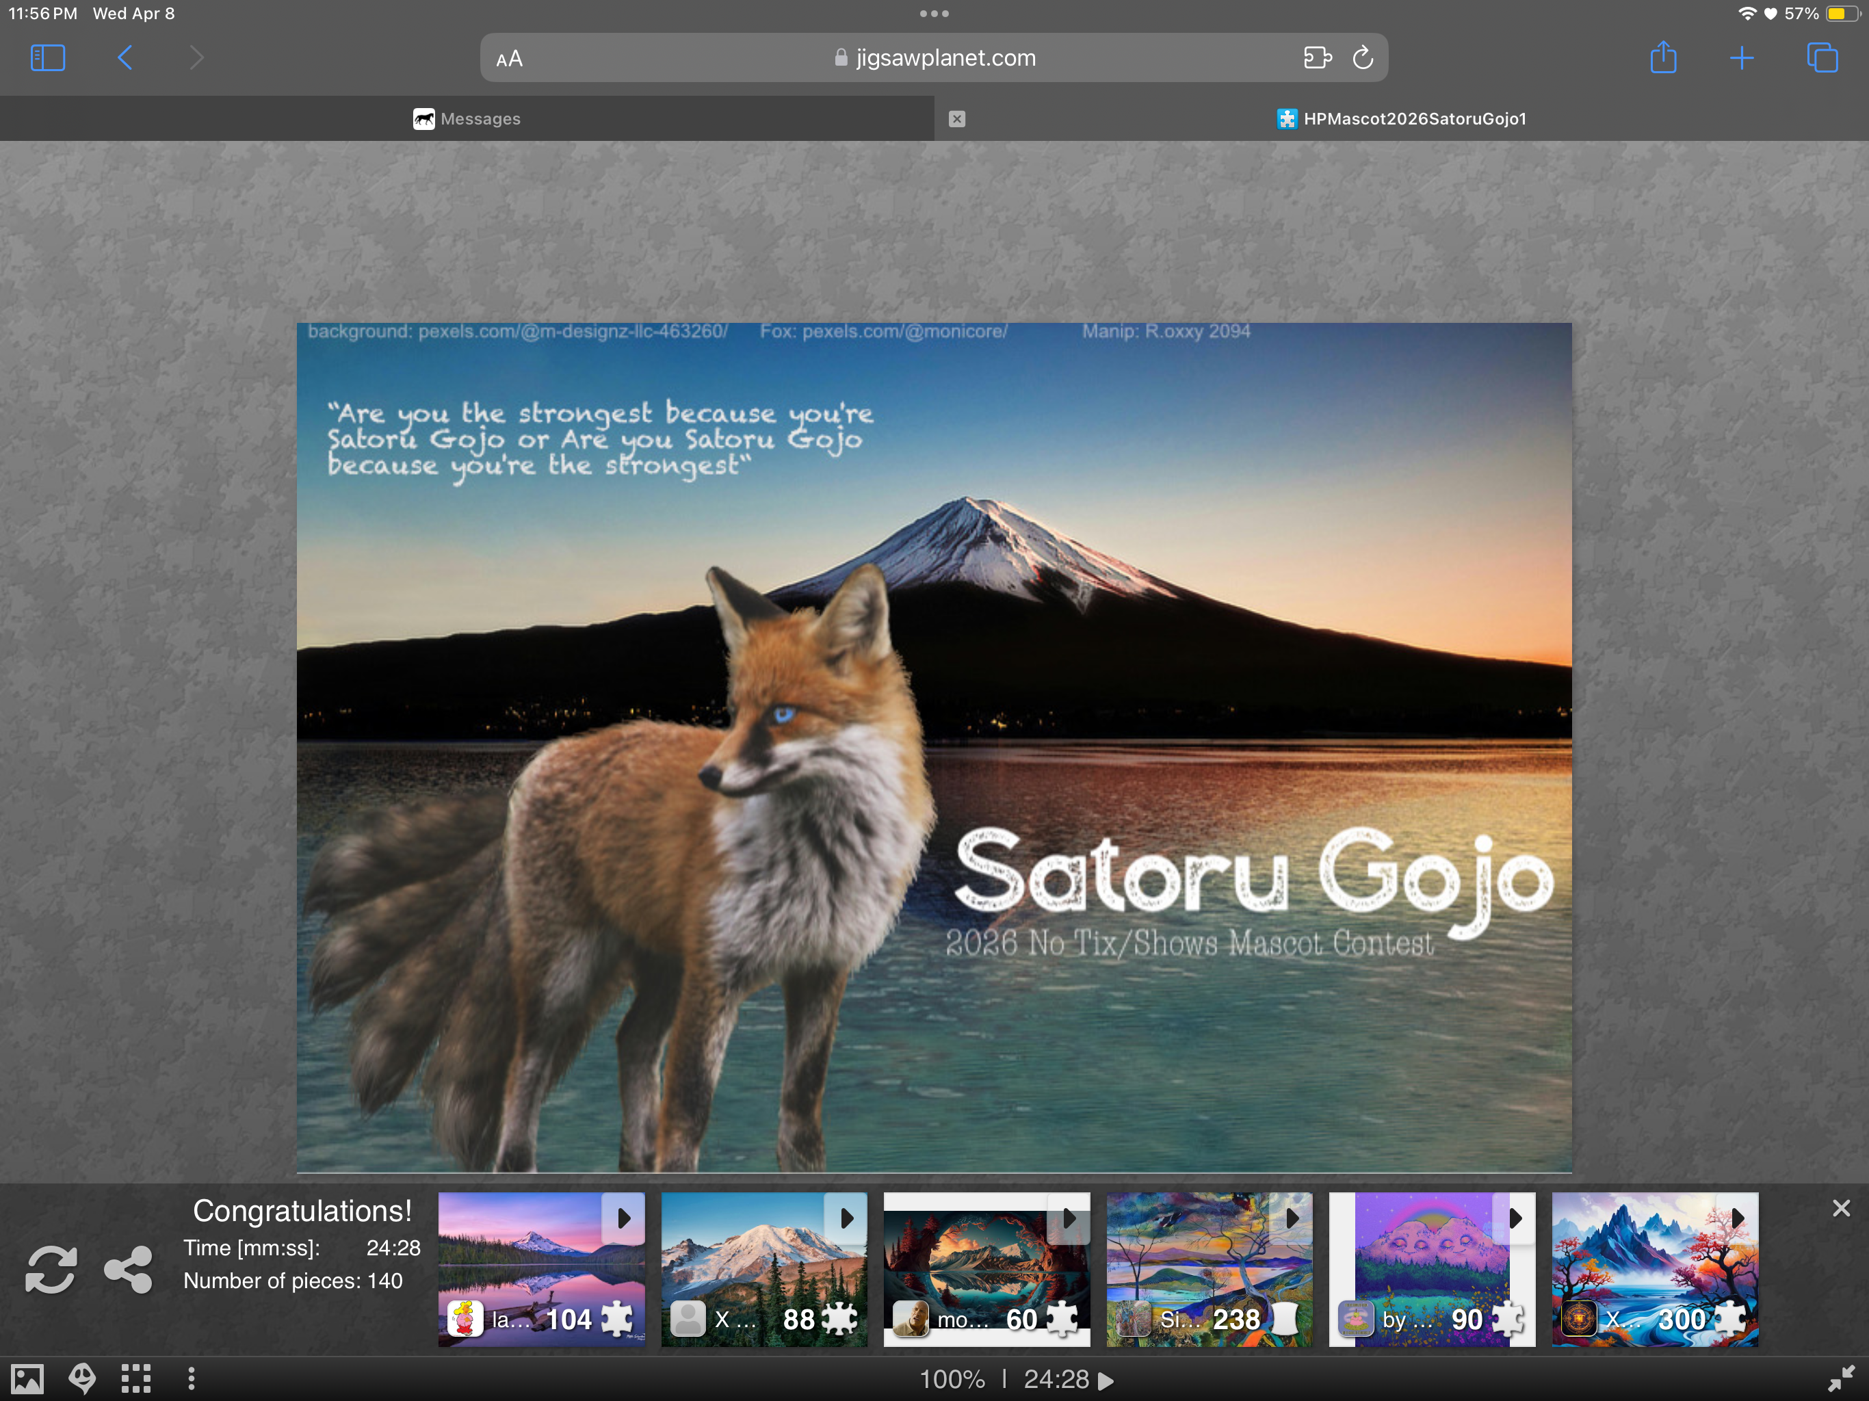
Task: Restart the puzzle with the refresh icon
Action: point(51,1269)
